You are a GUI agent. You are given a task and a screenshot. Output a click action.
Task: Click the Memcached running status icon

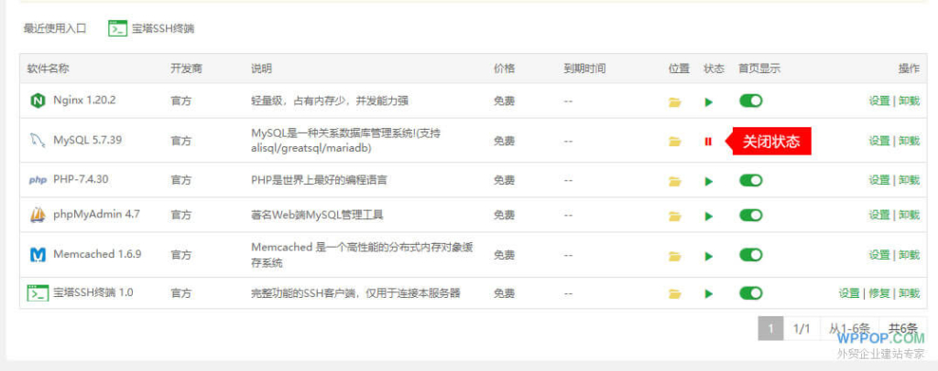[709, 256]
